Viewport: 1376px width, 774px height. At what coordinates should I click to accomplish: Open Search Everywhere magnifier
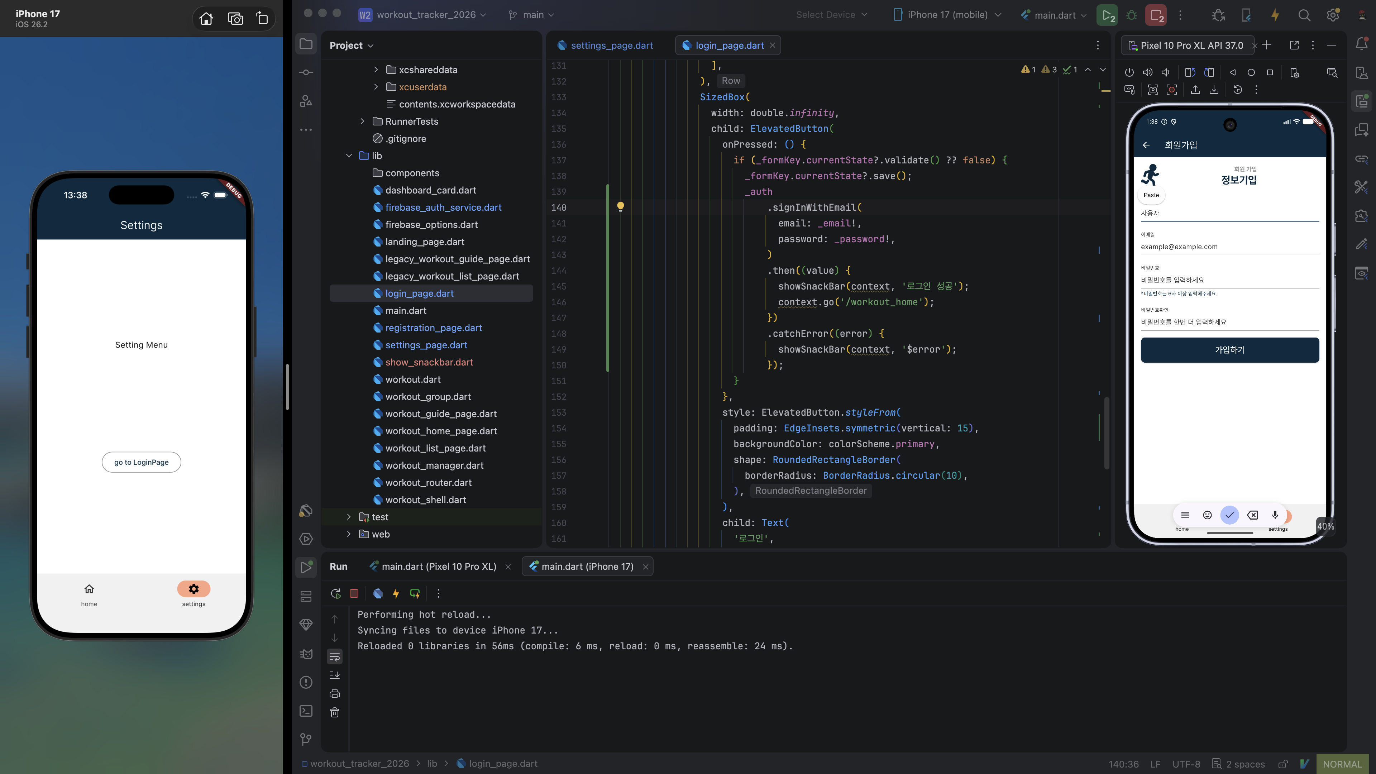1304,15
